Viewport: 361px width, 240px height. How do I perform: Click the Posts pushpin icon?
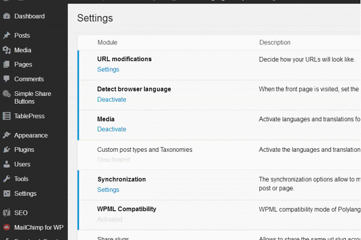(7, 36)
